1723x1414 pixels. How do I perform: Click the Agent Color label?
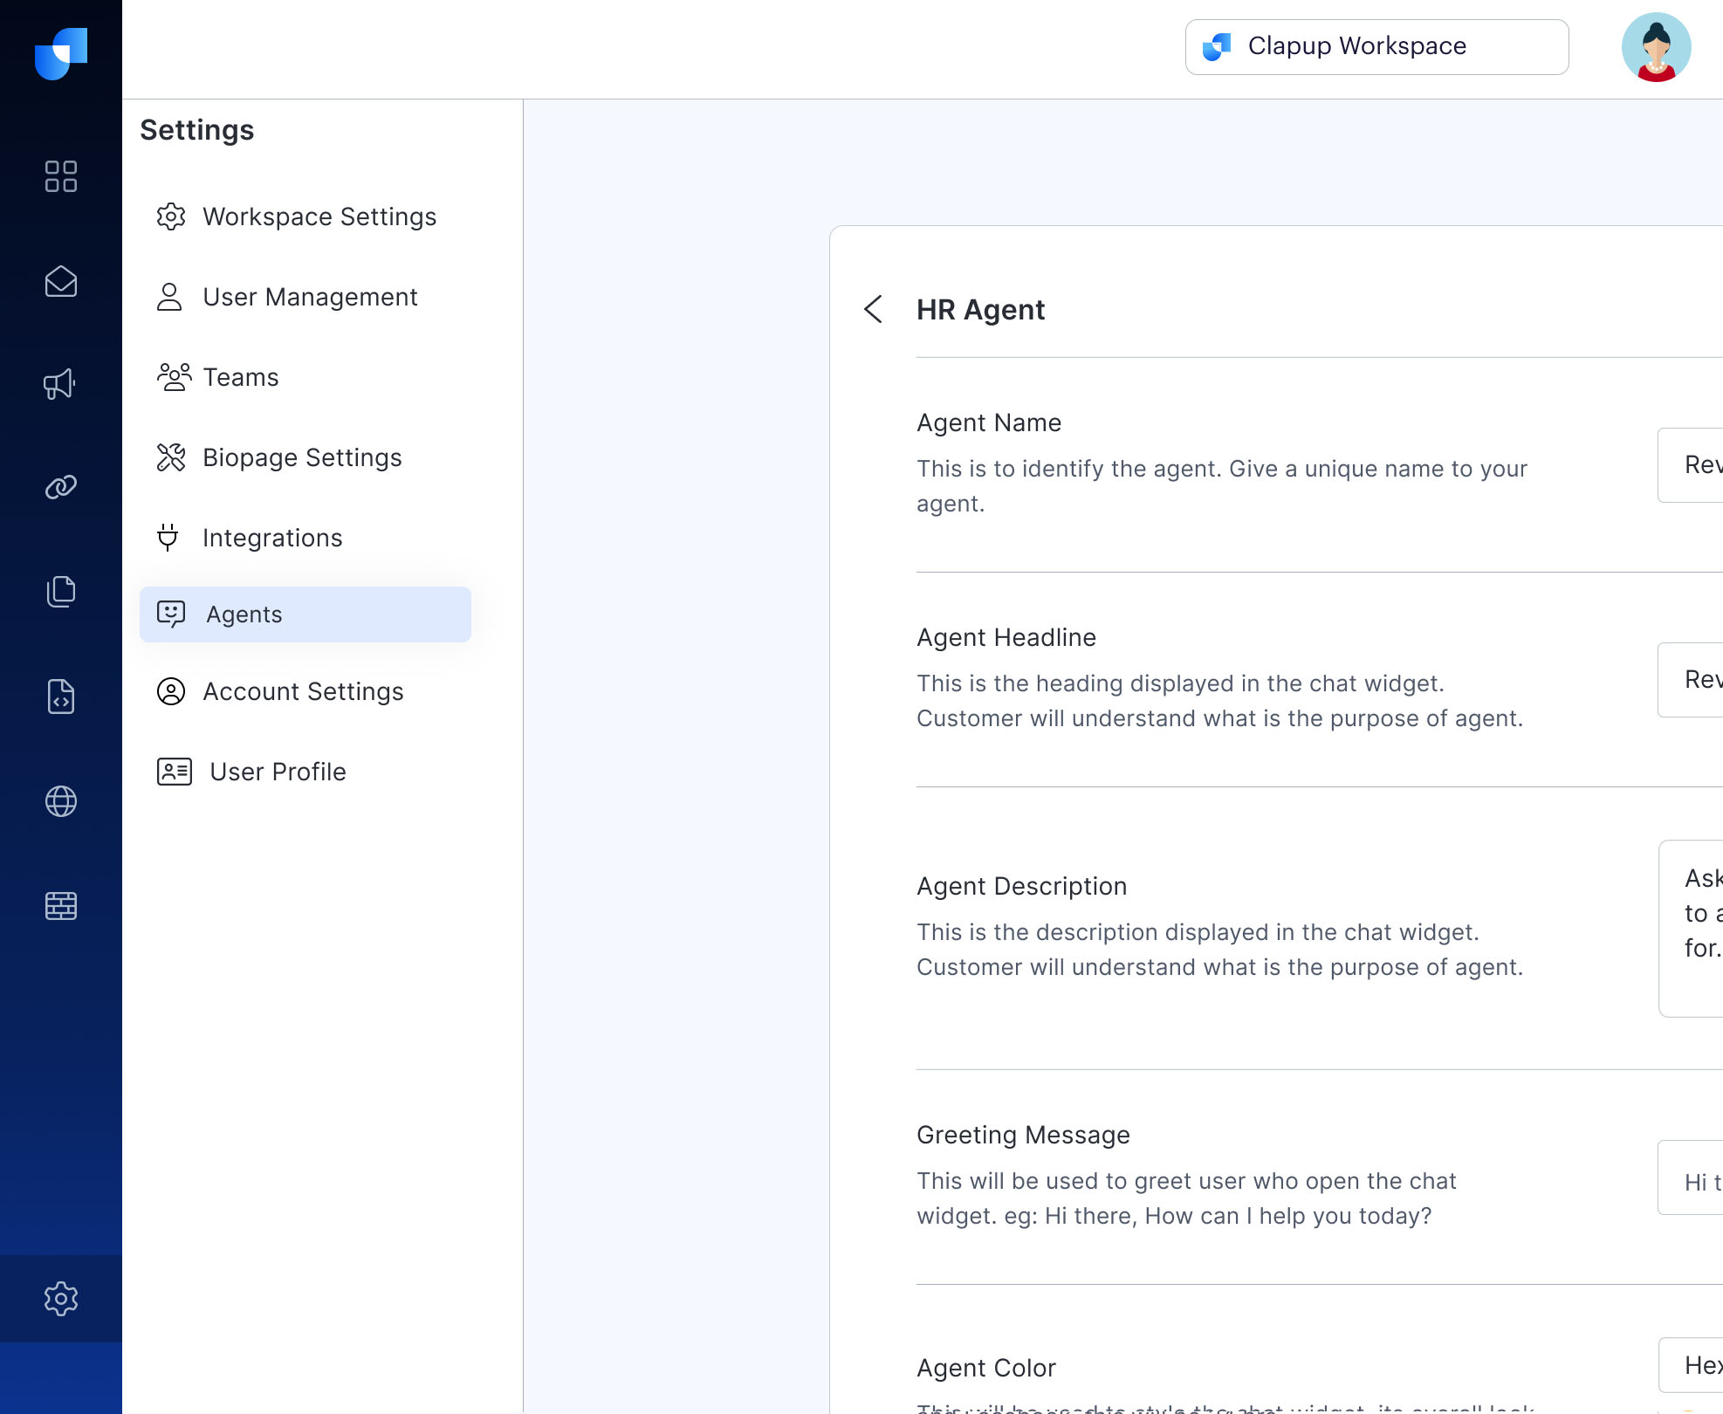pos(986,1368)
